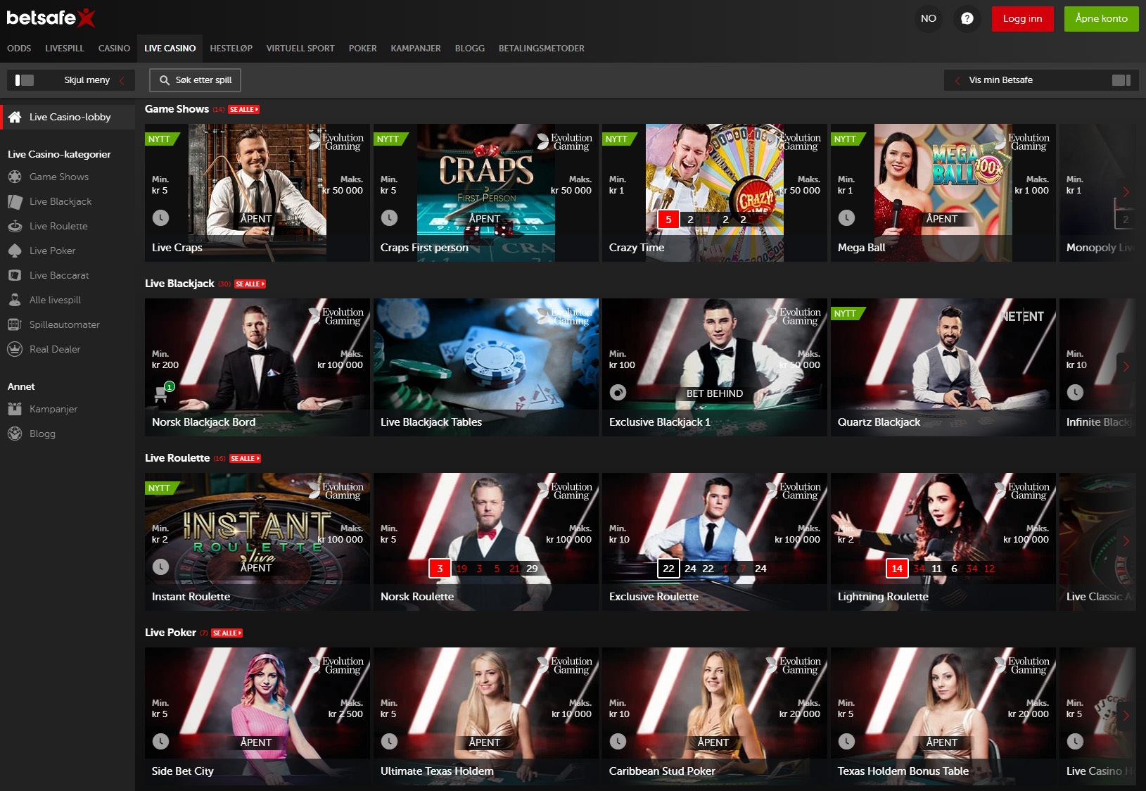The height and width of the screenshot is (791, 1146).
Task: Open the POKER menu item
Action: click(x=362, y=49)
